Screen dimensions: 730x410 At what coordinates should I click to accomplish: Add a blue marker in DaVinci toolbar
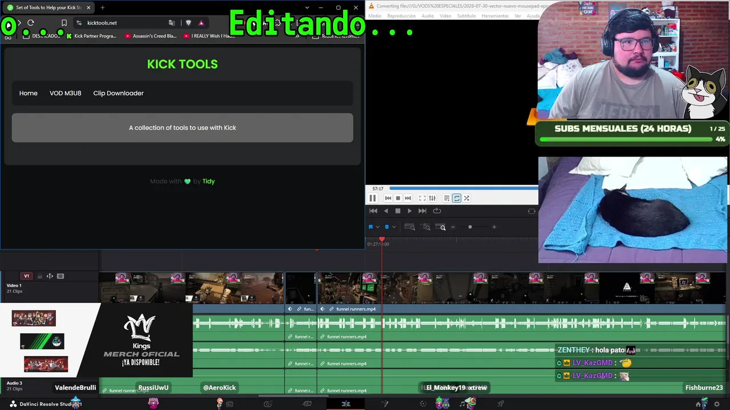tap(387, 227)
